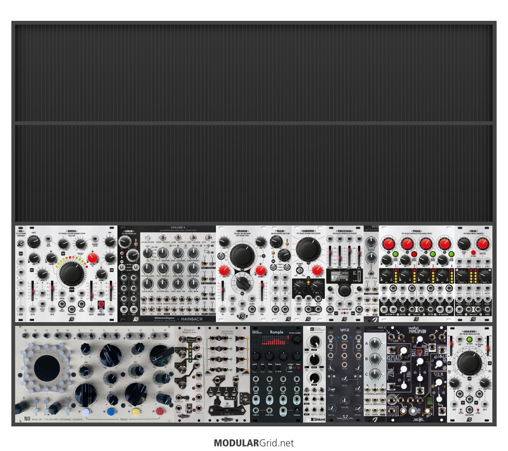Adjust Collide 4 Filter Gain knob
Screen dimensions: 508x451
pos(147,268)
